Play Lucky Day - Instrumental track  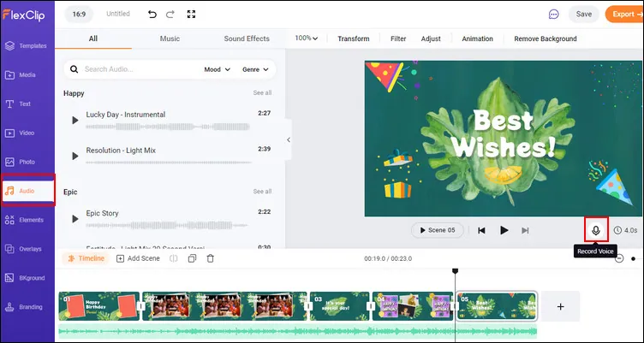coord(75,121)
